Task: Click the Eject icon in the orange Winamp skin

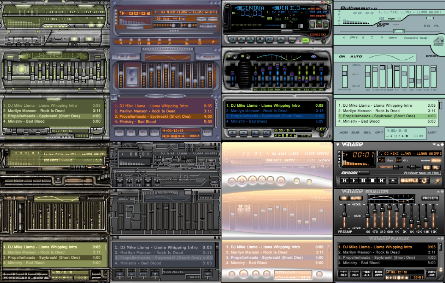Action: [x=393, y=181]
